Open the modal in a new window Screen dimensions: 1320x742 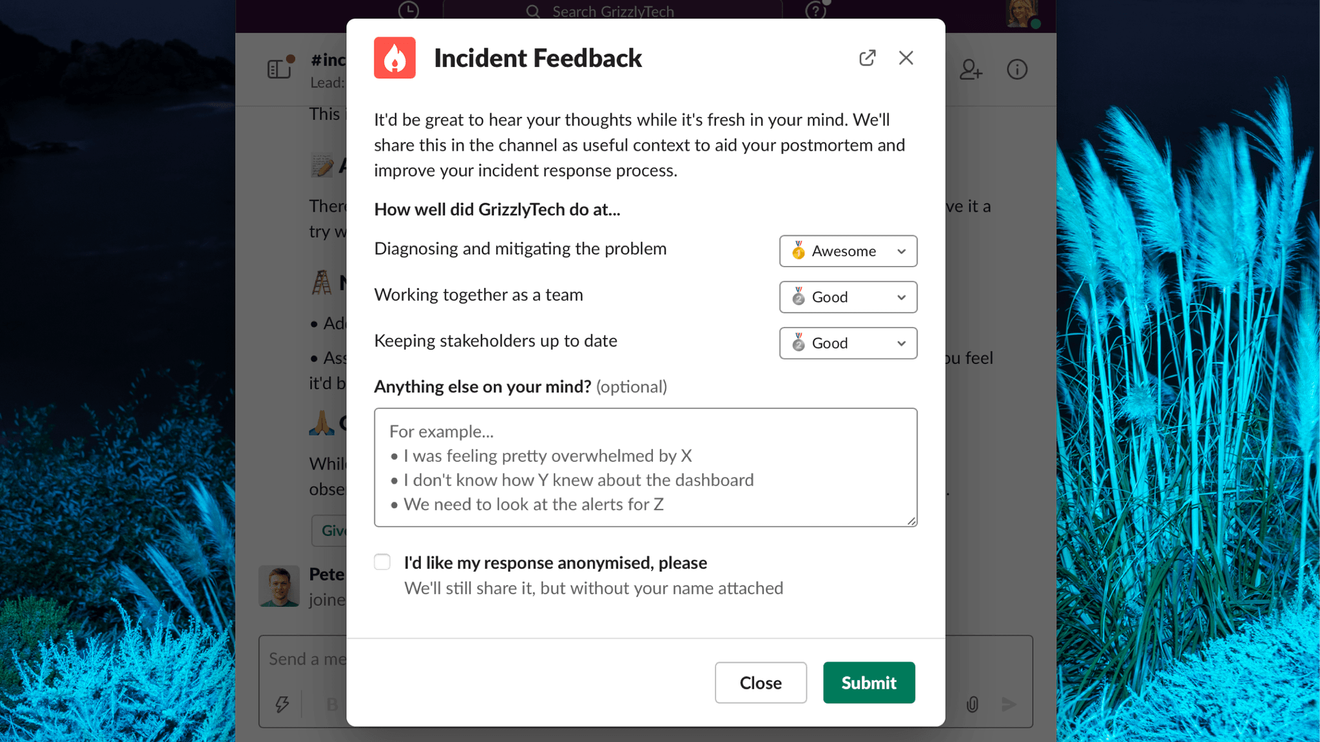[868, 58]
